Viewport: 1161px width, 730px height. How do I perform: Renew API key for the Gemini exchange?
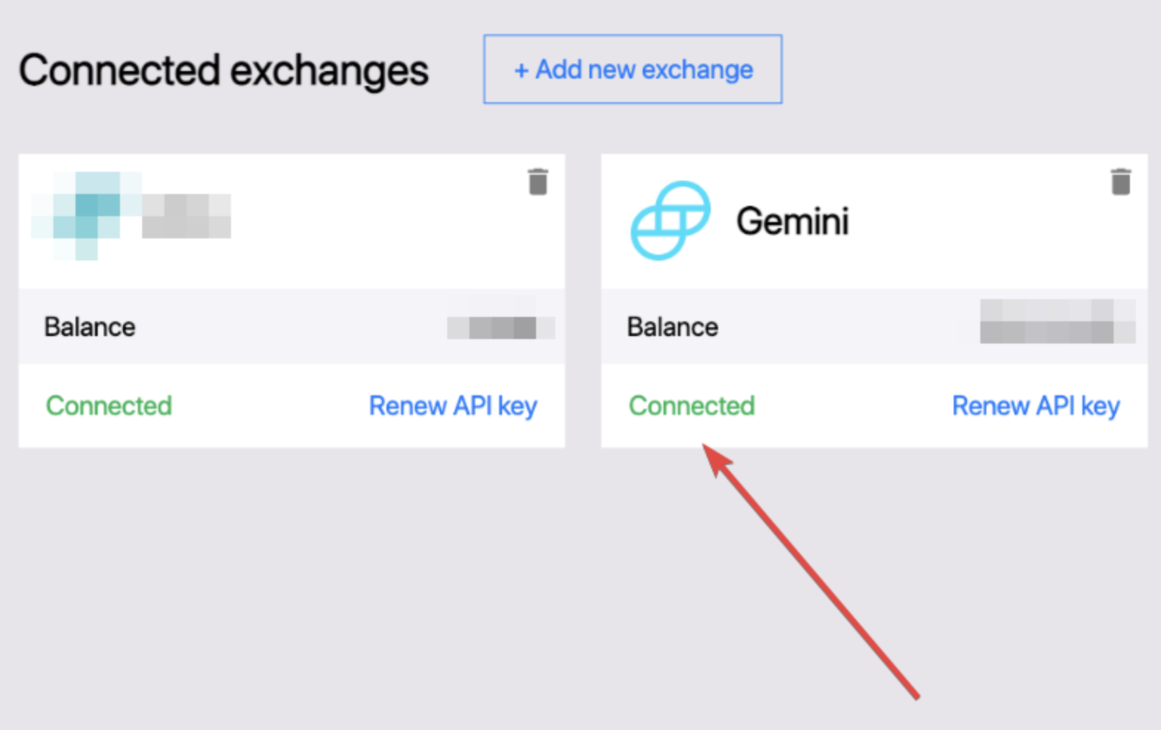(x=1035, y=406)
